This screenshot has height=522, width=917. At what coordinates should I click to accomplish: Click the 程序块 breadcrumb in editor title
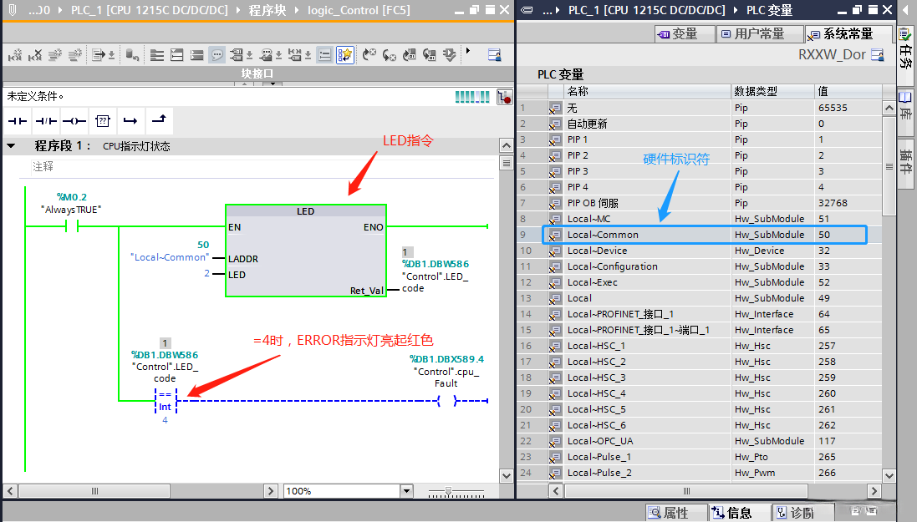pos(267,11)
